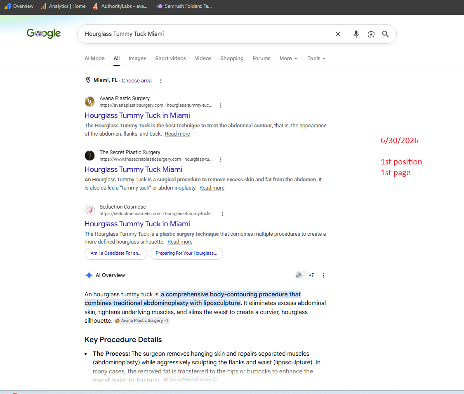This screenshot has height=394, width=464.
Task: Open Google Lens image search icon
Action: [371, 34]
